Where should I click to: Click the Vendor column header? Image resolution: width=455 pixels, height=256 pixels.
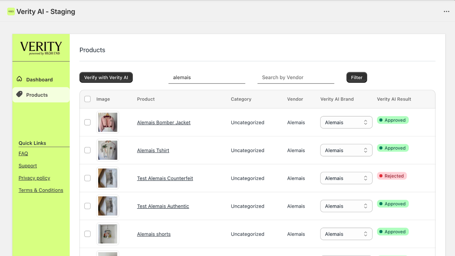tap(295, 99)
